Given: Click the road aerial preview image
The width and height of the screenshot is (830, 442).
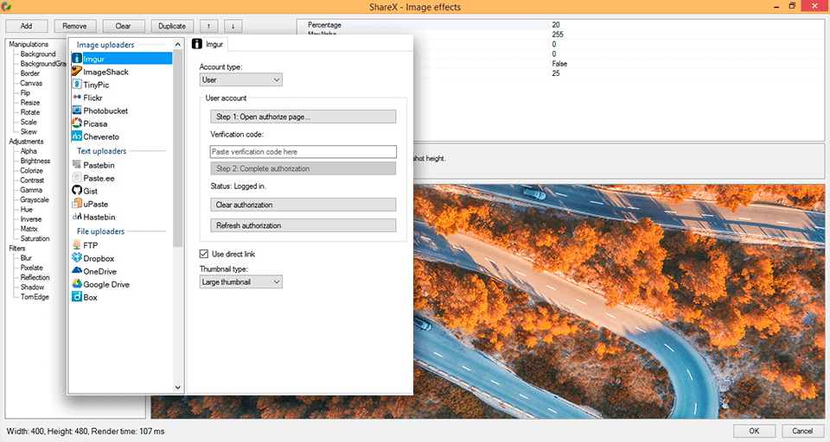Looking at the screenshot, I should pos(618,301).
